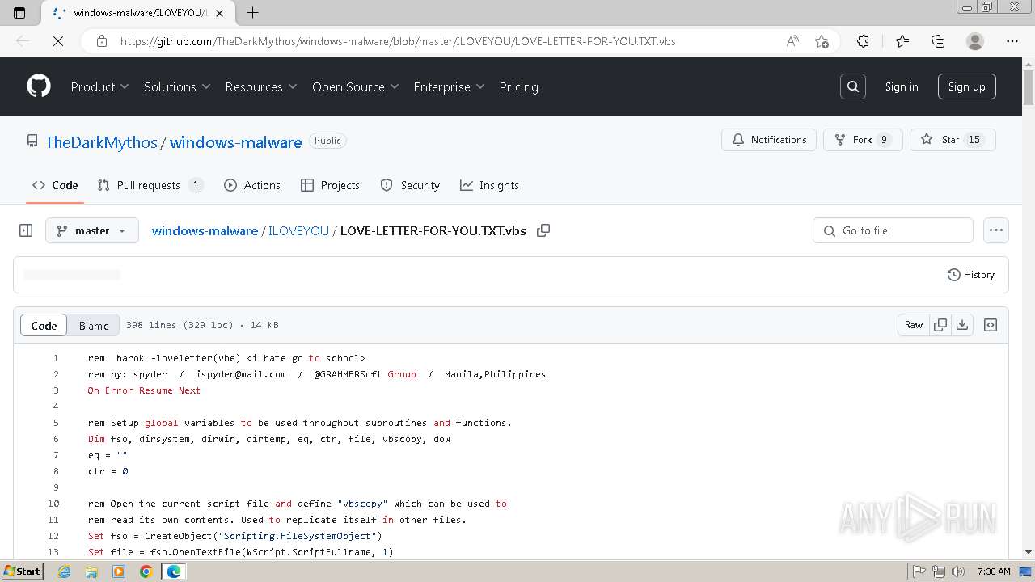Go back to the previous page
This screenshot has width=1035, height=582.
click(23, 41)
